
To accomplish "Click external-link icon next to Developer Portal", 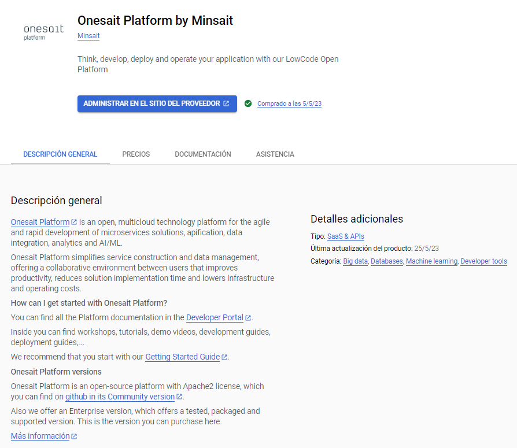I will [x=248, y=318].
